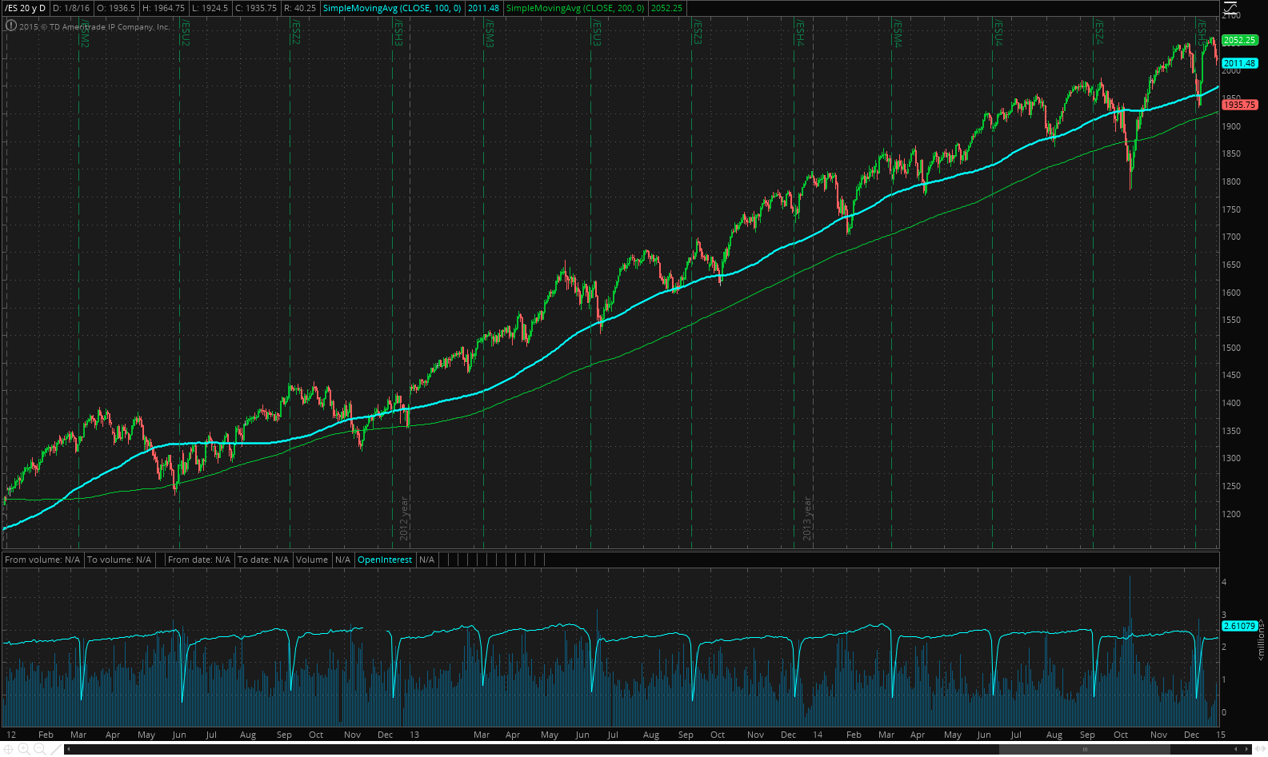
Task: Click the 1200 price axis label
Action: tap(1231, 514)
